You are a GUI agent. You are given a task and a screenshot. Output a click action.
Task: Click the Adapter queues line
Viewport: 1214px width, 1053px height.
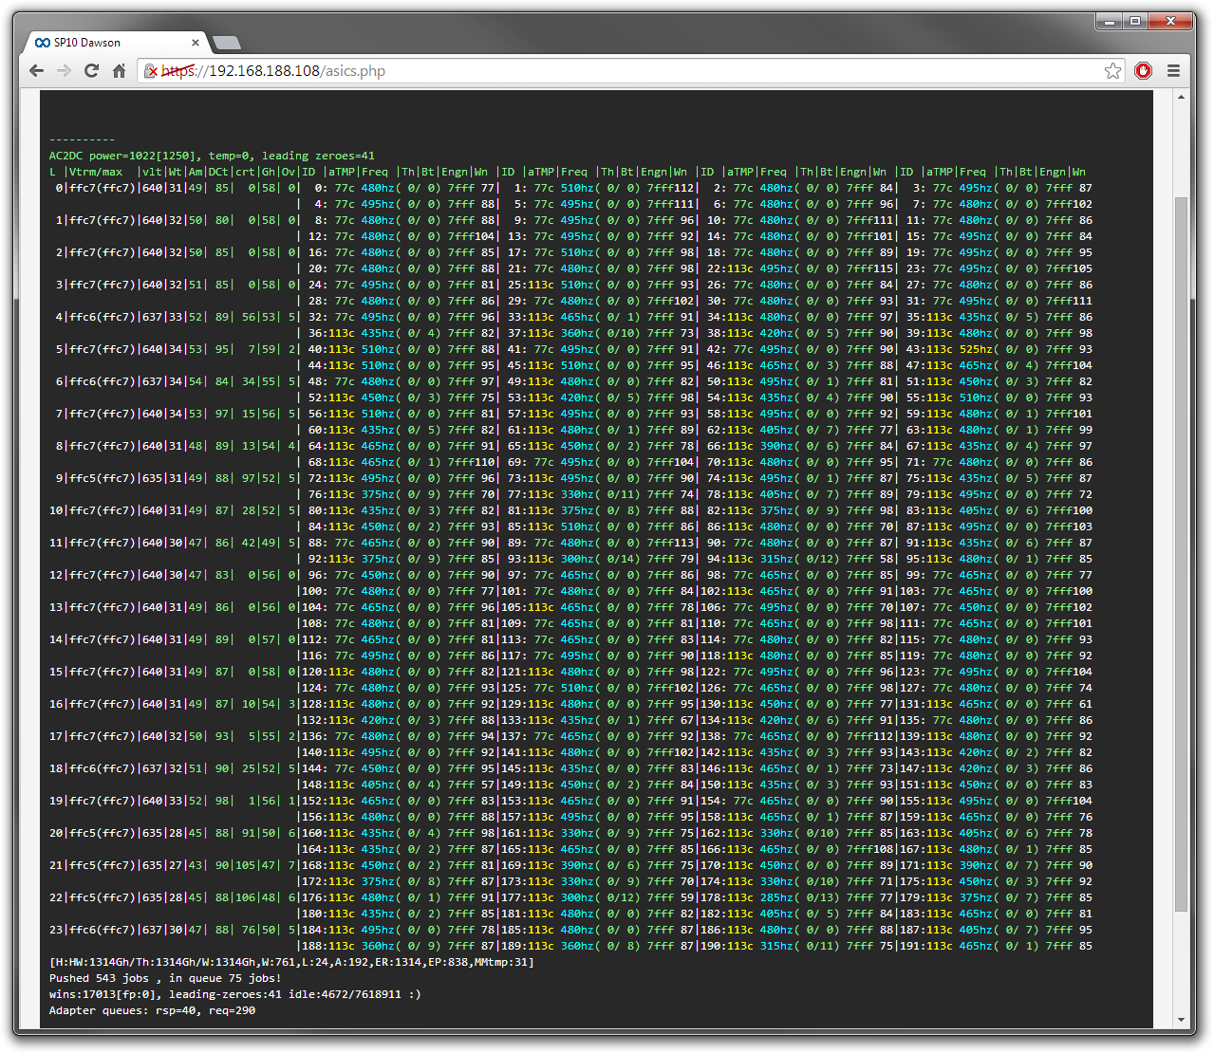(x=152, y=1010)
